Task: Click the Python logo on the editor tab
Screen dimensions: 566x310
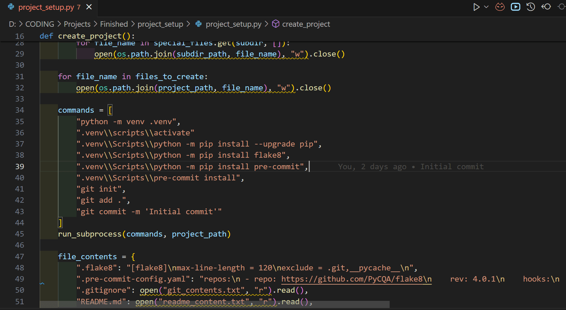Action: coord(10,6)
